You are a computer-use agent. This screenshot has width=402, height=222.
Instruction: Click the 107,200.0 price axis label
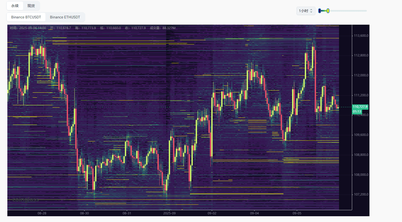pos(361,194)
